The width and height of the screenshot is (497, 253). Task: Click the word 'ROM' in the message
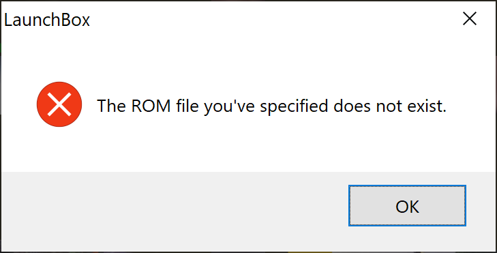pyautogui.click(x=151, y=106)
